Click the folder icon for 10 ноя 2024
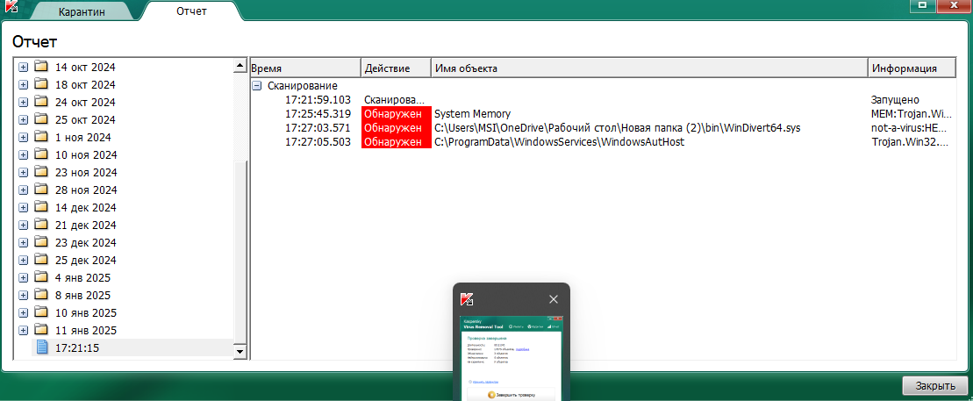The image size is (973, 401). [41, 154]
